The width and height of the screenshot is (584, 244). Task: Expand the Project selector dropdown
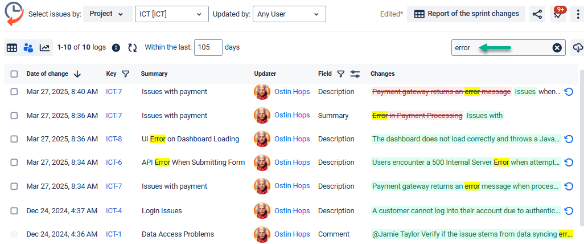(x=108, y=14)
